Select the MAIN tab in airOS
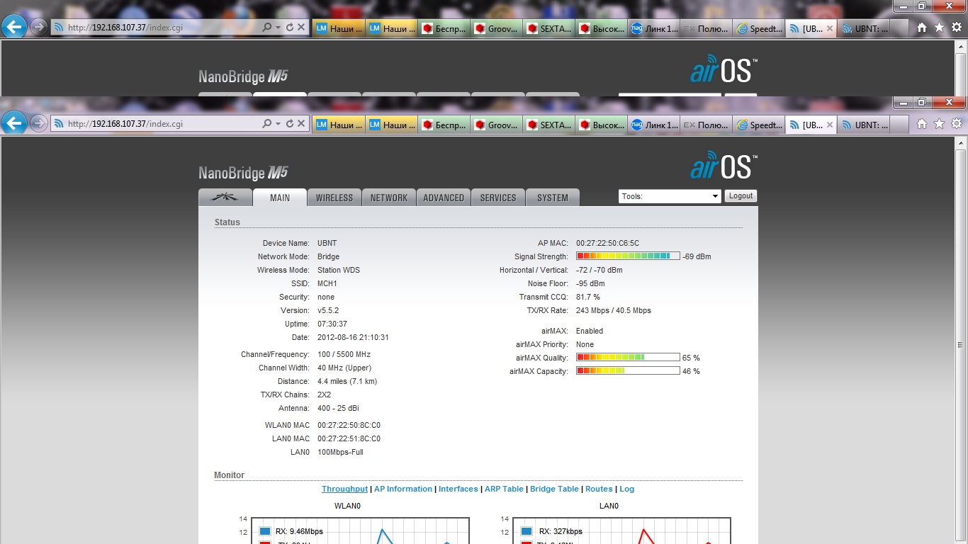Image resolution: width=968 pixels, height=544 pixels. [280, 198]
